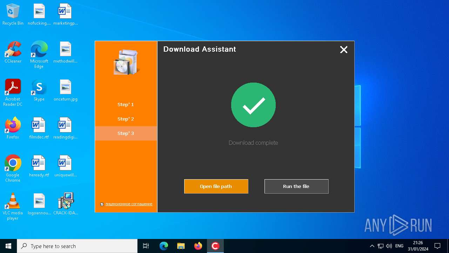
Task: Close the Download Assistant window
Action: click(344, 50)
